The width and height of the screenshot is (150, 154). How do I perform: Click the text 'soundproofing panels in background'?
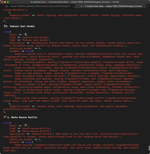pyautogui.click(x=54, y=65)
